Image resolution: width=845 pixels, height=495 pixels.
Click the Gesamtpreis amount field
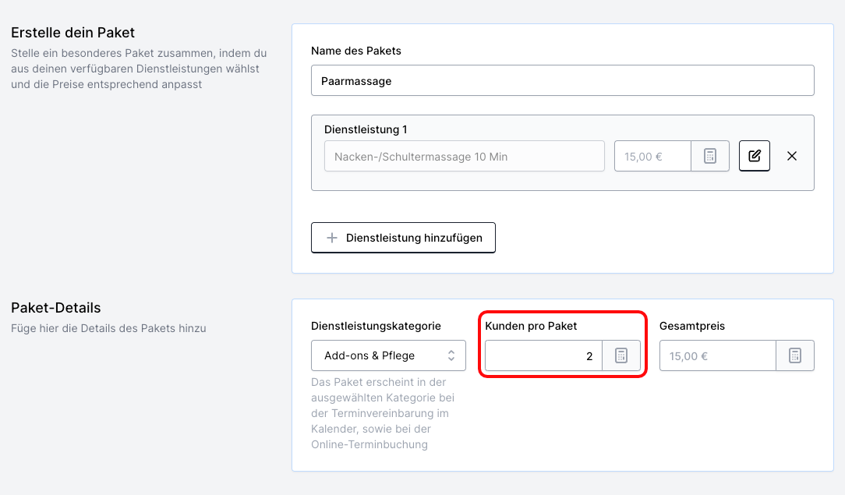point(717,356)
